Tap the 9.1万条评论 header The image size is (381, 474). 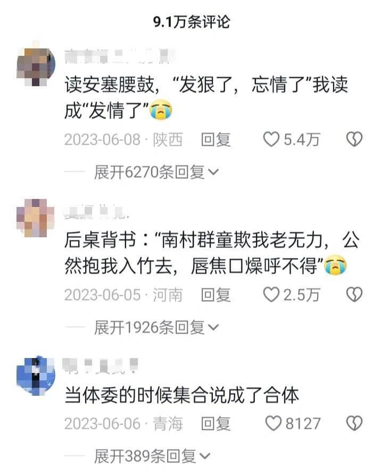point(192,22)
